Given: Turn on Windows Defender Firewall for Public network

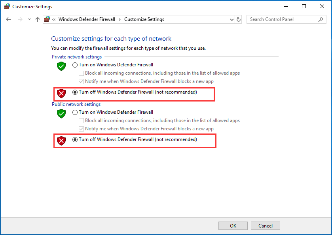Looking at the screenshot, I should click(75, 113).
